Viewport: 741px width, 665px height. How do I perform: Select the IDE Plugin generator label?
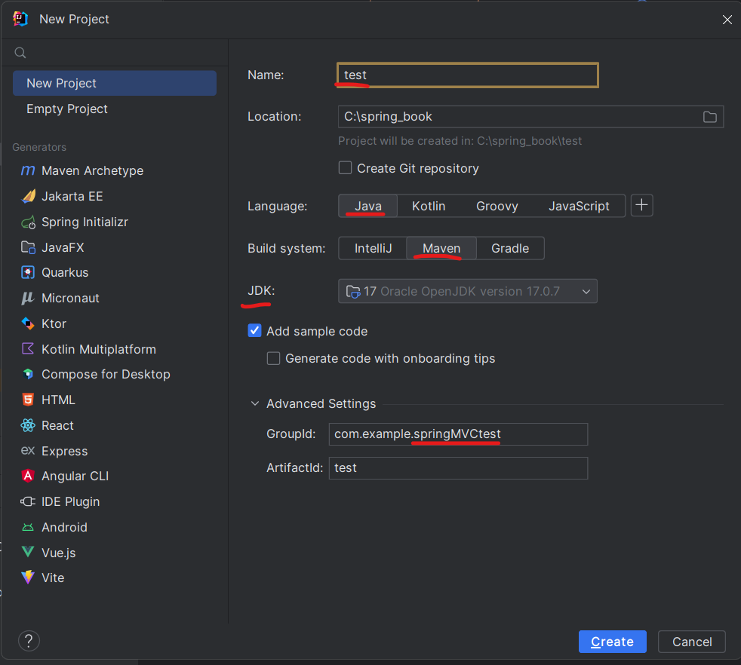70,501
